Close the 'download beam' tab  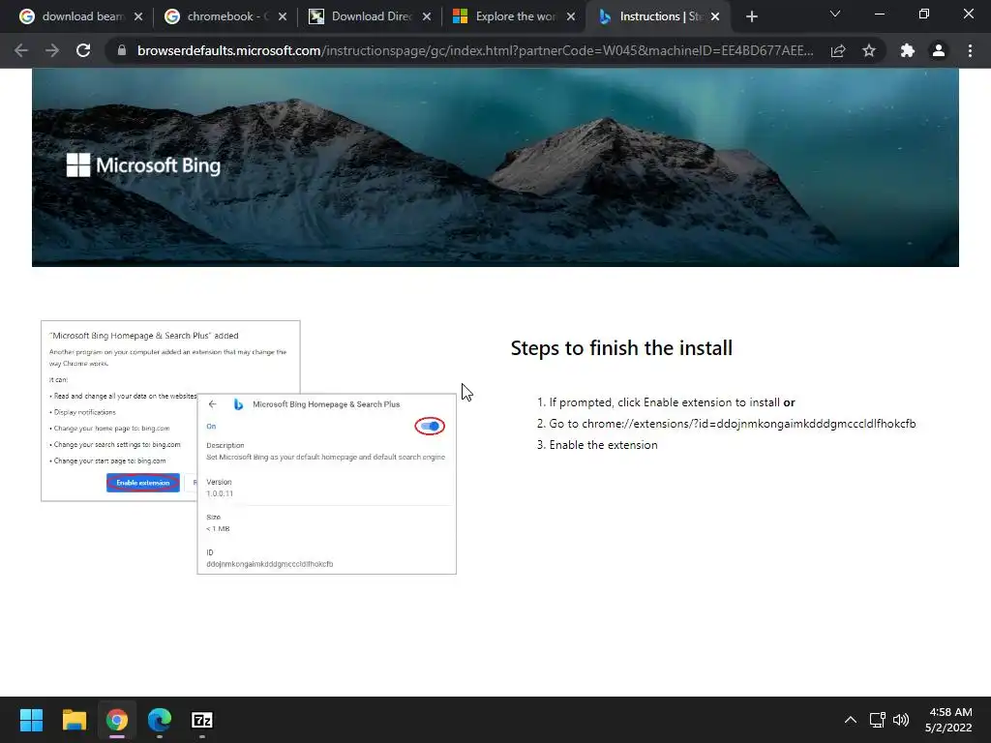click(138, 16)
